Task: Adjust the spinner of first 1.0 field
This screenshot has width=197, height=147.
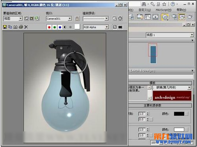Action: click(147, 114)
